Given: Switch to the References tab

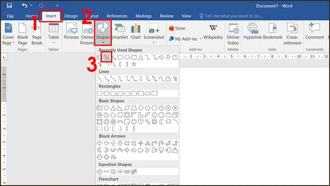Looking at the screenshot, I should tap(117, 16).
